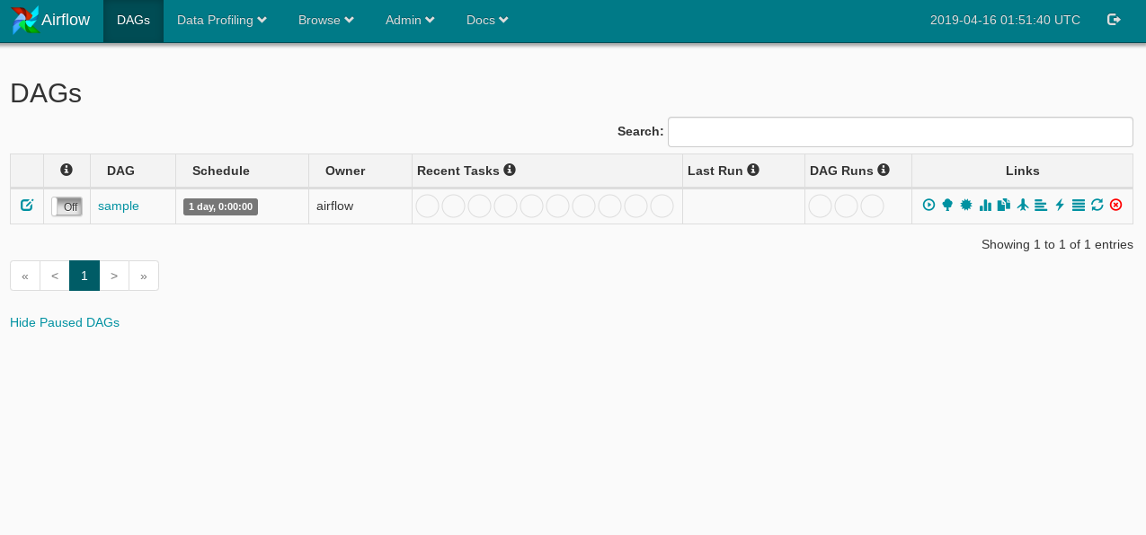Click 'Showing 1 to 1 of 1 entries'
Screen dimensions: 1146x535
tap(1057, 244)
